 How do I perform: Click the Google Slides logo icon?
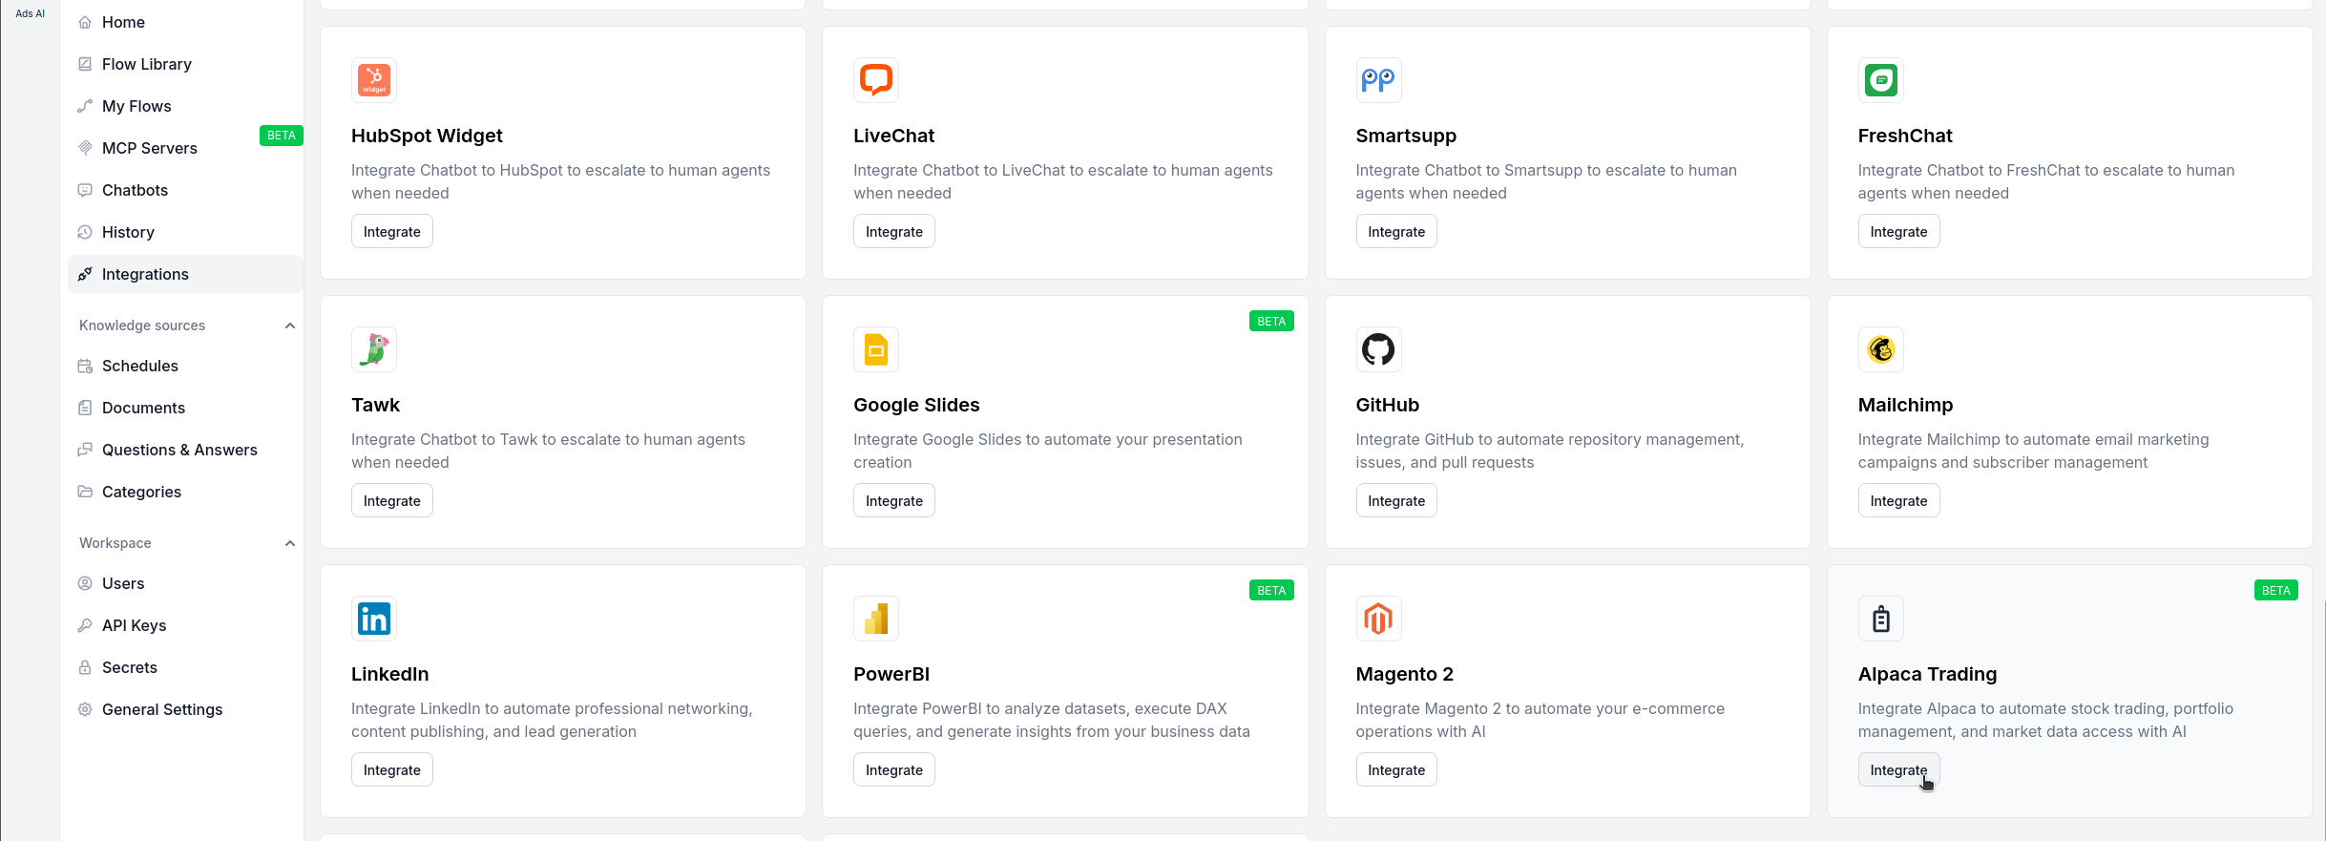tap(876, 349)
